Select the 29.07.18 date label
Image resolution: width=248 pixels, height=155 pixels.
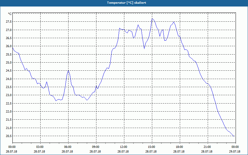pyautogui.click(x=235, y=152)
